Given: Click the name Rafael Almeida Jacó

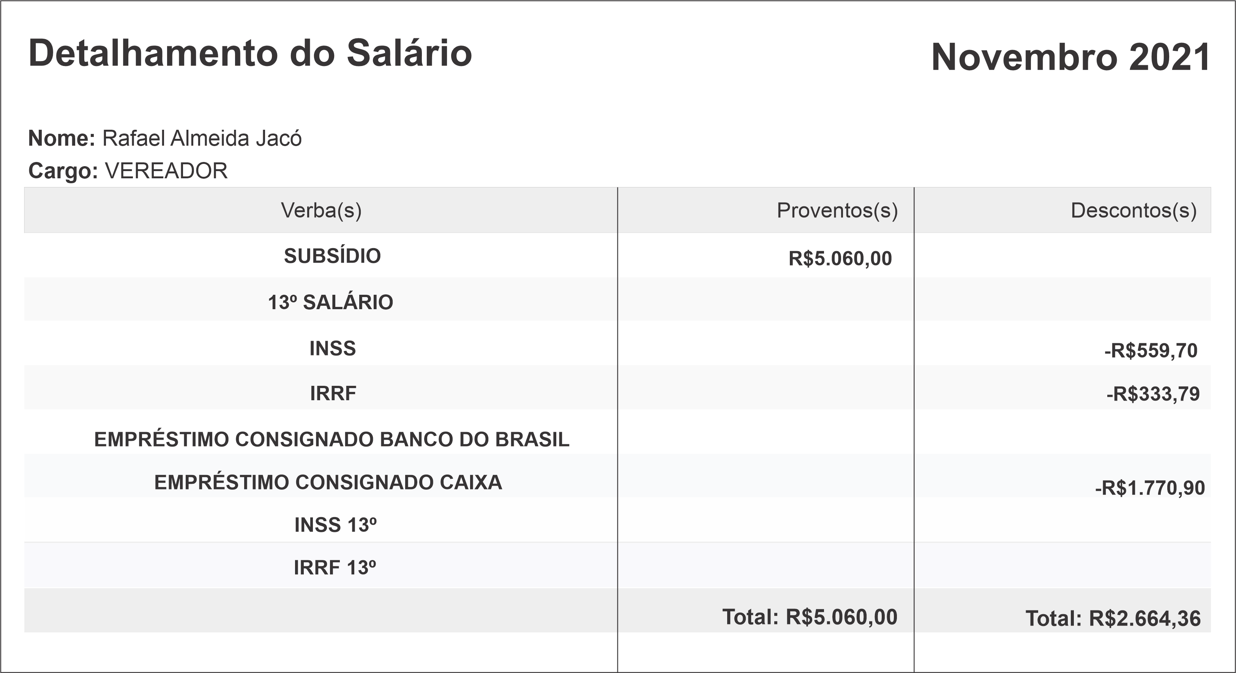Looking at the screenshot, I should 202,138.
